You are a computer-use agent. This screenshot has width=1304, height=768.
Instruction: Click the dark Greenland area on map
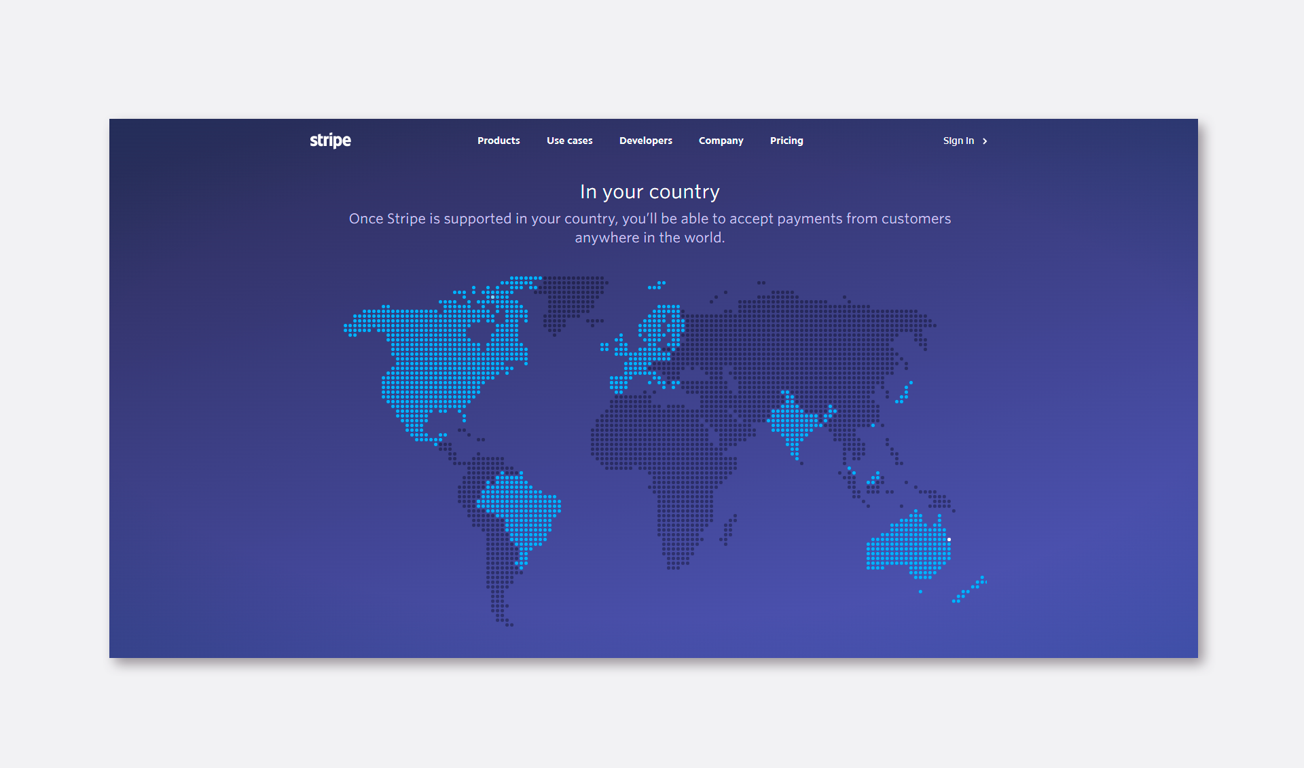[x=569, y=297]
